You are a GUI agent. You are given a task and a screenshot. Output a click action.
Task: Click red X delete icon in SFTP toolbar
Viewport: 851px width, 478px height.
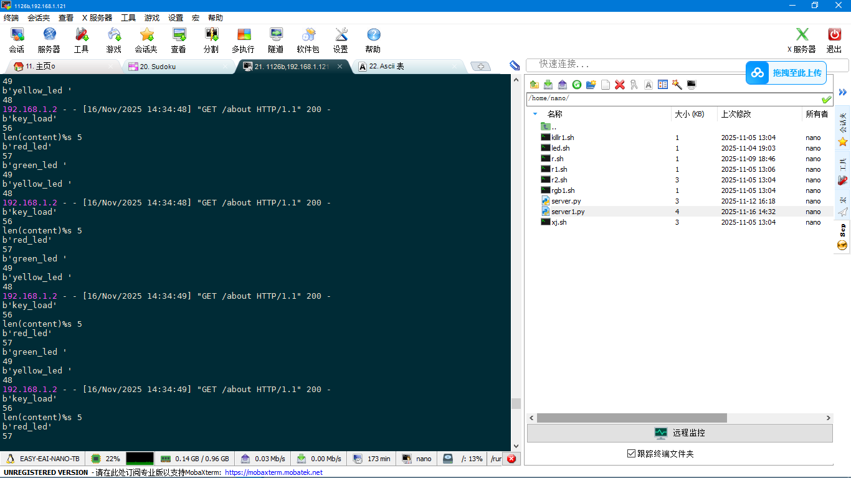click(619, 85)
